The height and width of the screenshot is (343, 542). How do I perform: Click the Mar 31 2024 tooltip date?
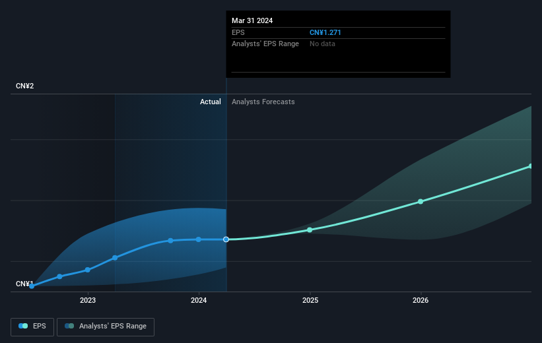(x=252, y=20)
